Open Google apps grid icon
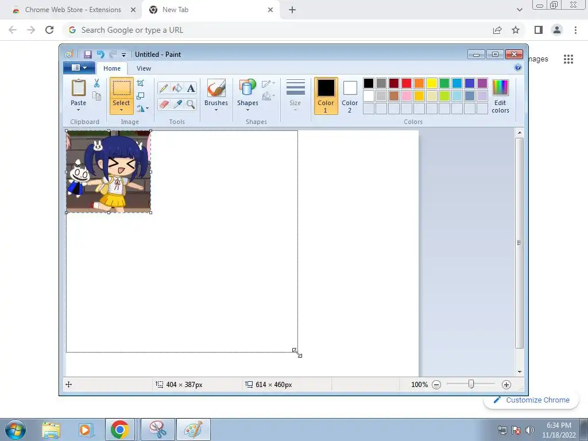Viewport: 588px width, 441px height. [568, 59]
